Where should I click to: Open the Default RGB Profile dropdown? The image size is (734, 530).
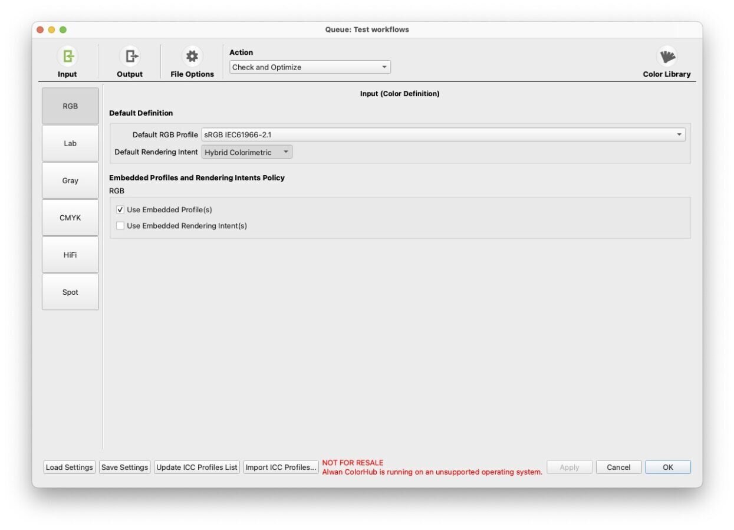pyautogui.click(x=443, y=135)
